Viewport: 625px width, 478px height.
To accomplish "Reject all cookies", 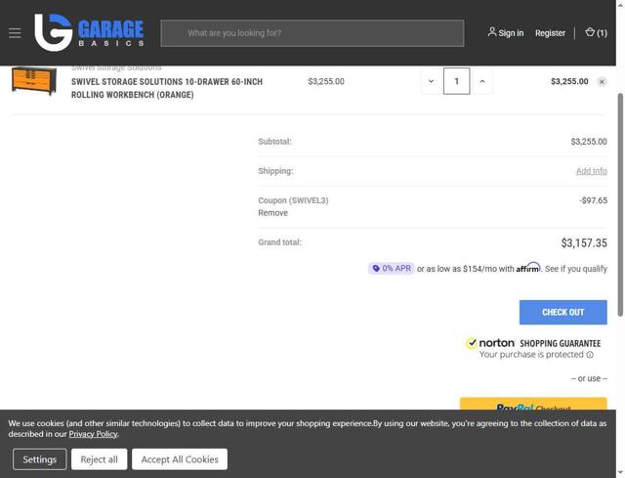I will [100, 459].
